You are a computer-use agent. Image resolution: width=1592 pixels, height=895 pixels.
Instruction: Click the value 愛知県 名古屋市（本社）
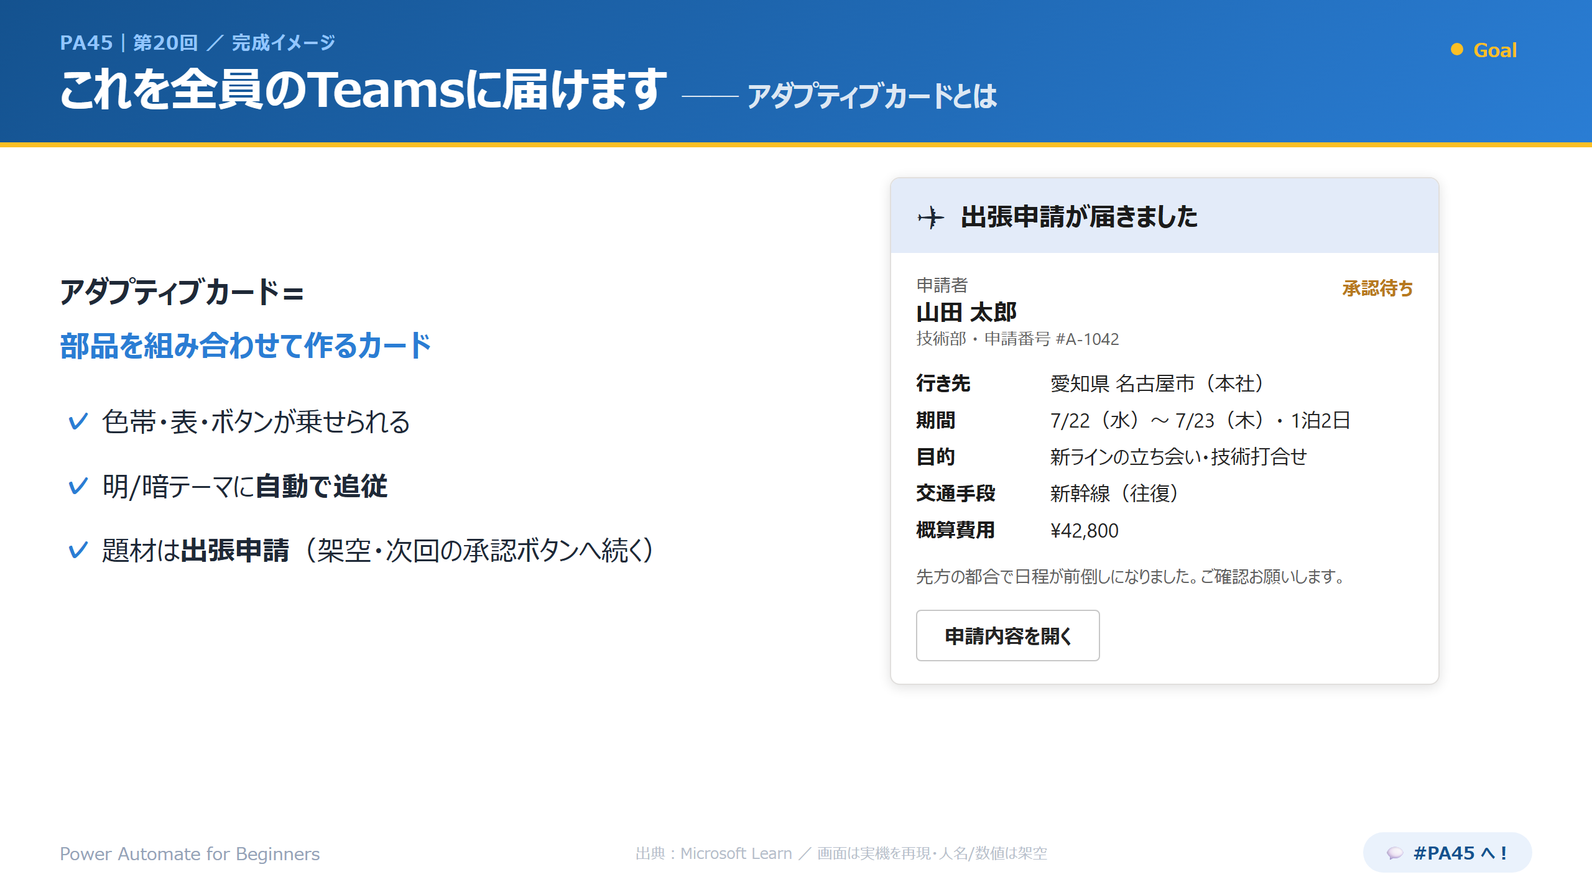(x=1157, y=383)
